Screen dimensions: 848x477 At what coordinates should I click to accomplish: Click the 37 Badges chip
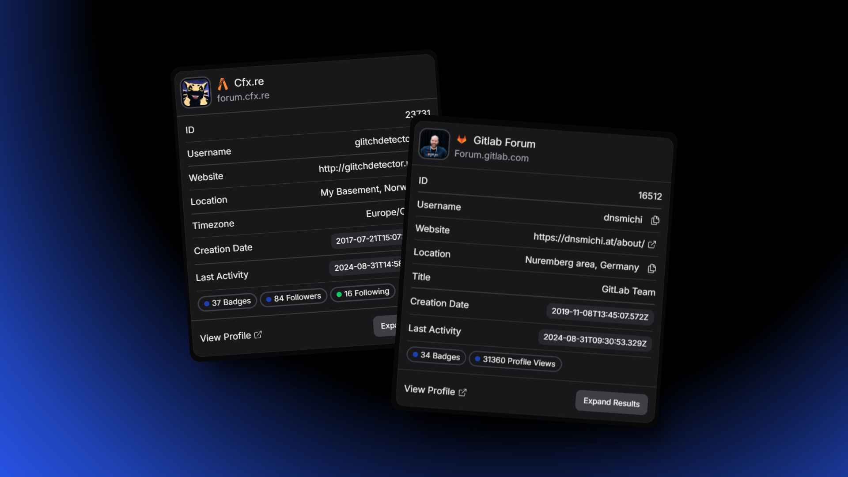click(x=227, y=302)
